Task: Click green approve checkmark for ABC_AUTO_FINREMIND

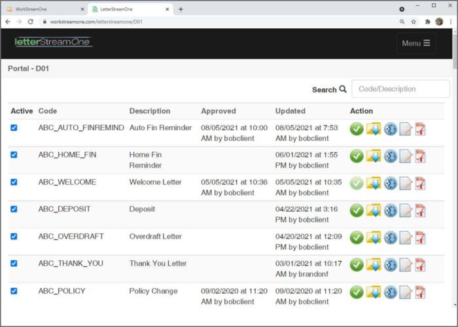Action: [x=357, y=129]
